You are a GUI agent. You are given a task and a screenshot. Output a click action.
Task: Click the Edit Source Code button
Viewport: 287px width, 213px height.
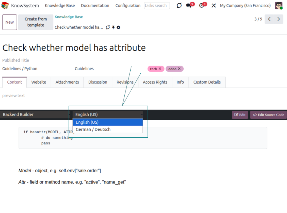[268, 115]
